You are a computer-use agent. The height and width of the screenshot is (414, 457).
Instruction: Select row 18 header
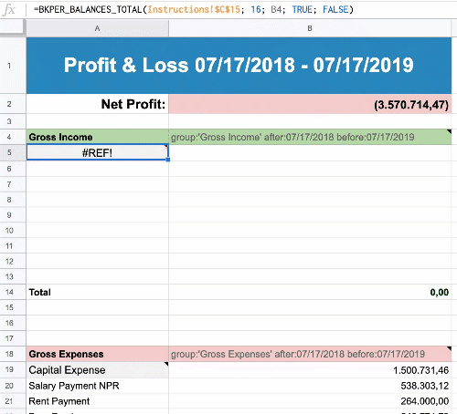pos(13,354)
